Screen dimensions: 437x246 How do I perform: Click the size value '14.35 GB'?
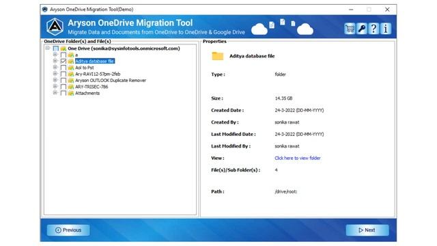click(x=283, y=98)
